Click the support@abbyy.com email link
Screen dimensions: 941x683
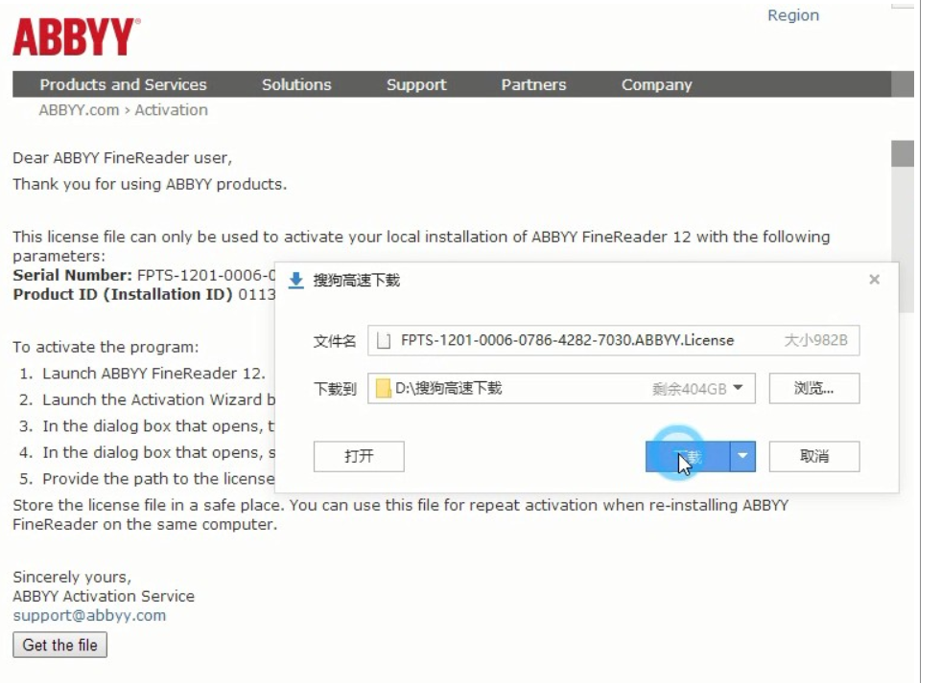pos(89,615)
